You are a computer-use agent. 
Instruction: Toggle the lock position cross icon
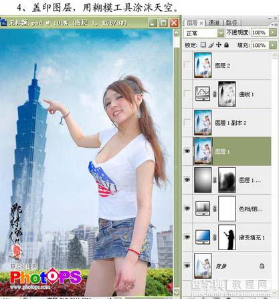click(x=219, y=45)
